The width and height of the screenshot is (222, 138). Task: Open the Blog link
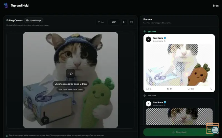point(216,6)
